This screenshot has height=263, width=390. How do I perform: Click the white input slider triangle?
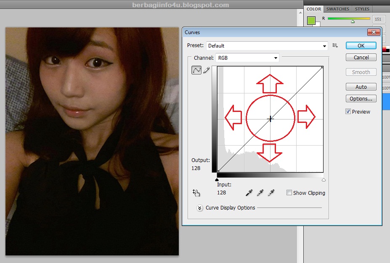tap(324, 180)
